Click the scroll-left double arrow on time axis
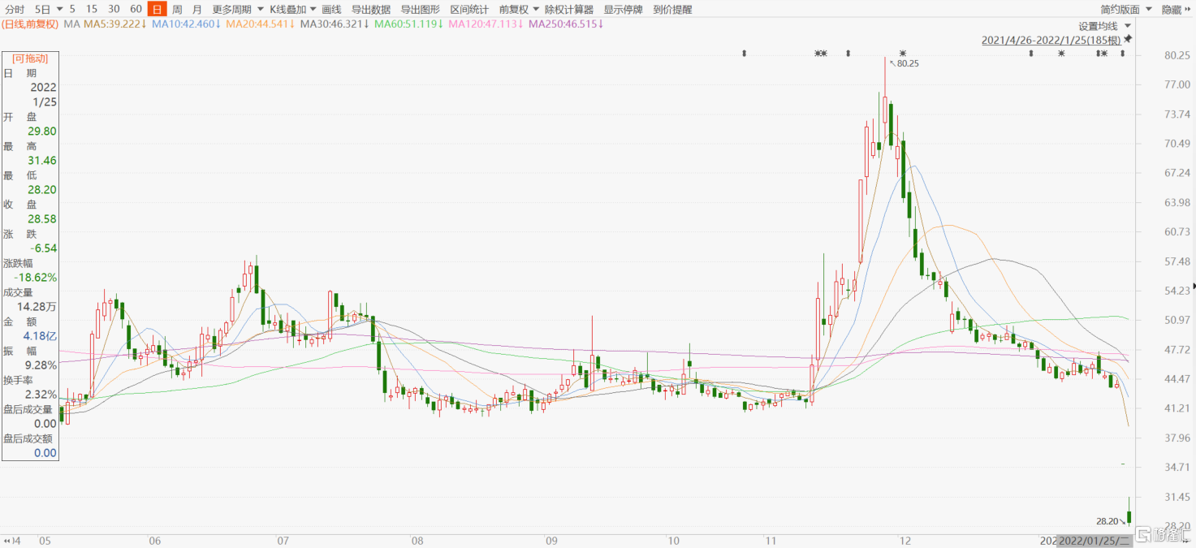Screen dimensions: 1196x548 (x=6, y=540)
